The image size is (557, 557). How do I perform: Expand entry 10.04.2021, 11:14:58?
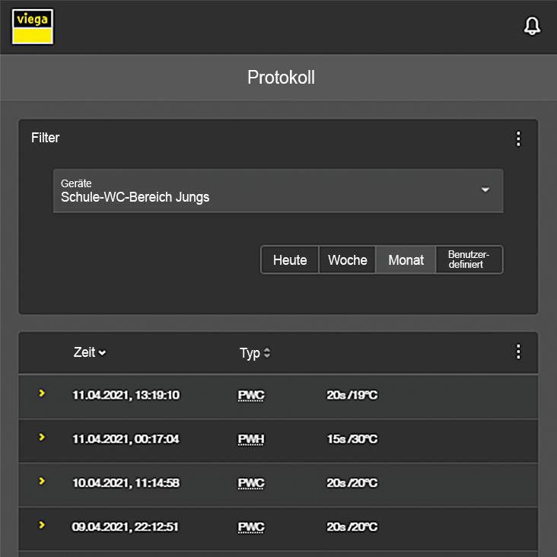(42, 481)
